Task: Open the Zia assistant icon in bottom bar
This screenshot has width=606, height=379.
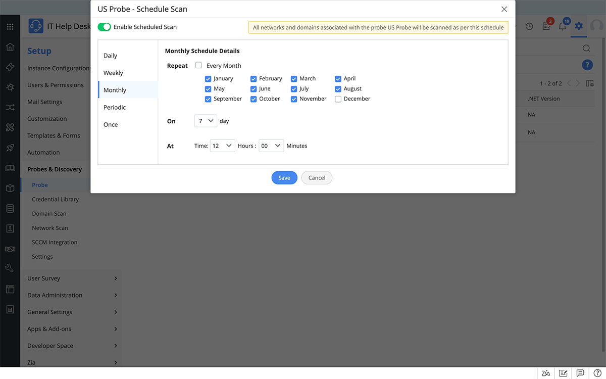Action: 545,373
